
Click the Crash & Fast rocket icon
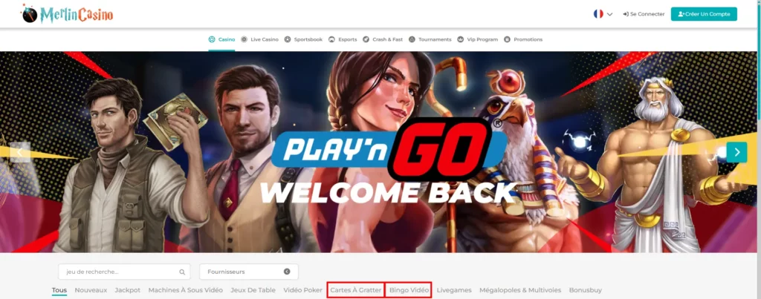[x=366, y=39]
